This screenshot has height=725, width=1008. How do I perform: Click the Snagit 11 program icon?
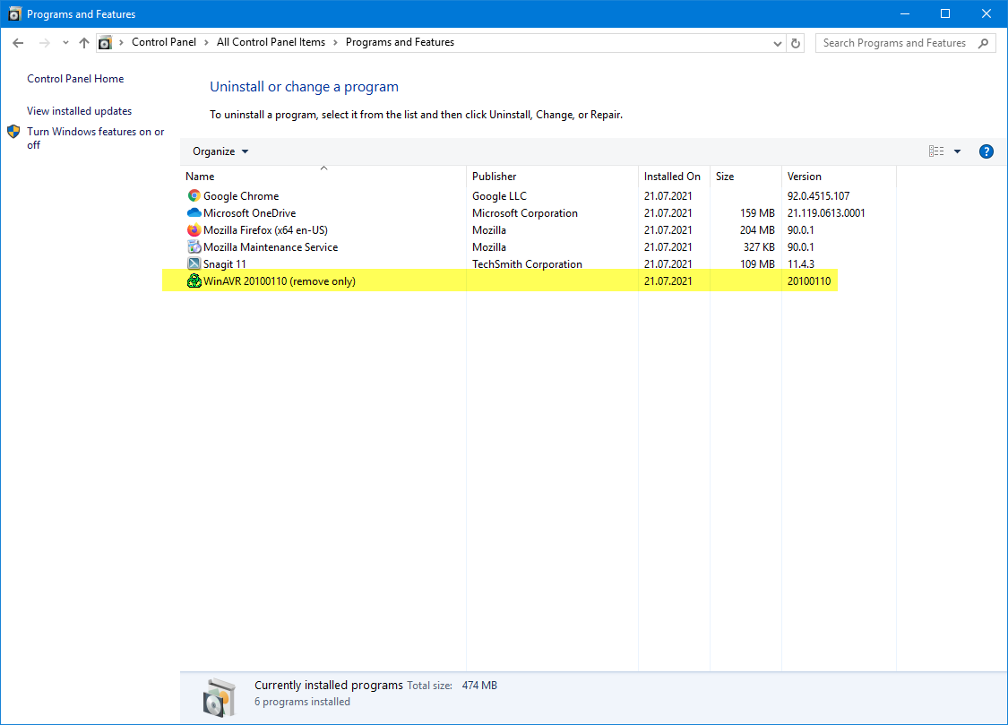[194, 263]
